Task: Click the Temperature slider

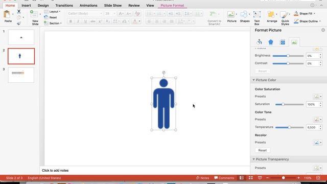Action: pos(289,127)
